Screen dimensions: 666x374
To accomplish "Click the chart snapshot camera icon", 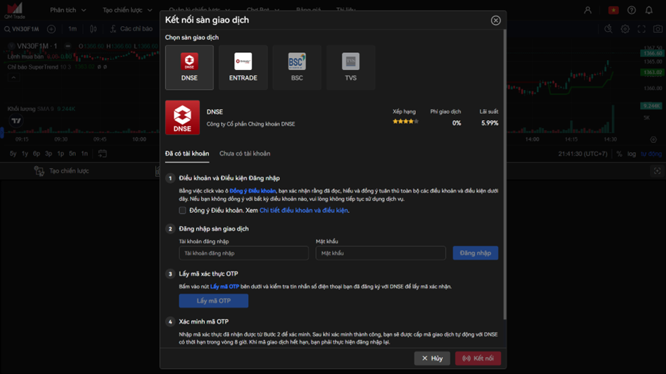I will 657,29.
